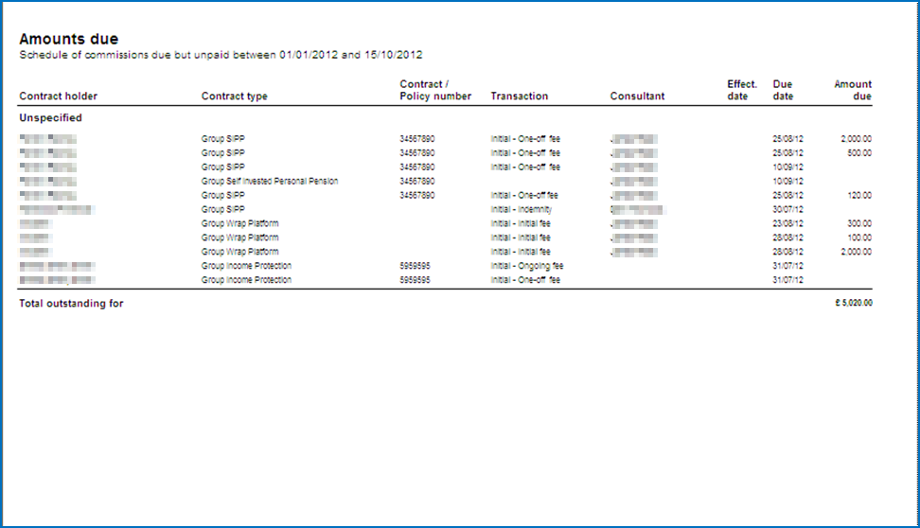This screenshot has height=528, width=920.
Task: Click "Group Wrap Platform" in the 300.00 row
Action: (240, 223)
